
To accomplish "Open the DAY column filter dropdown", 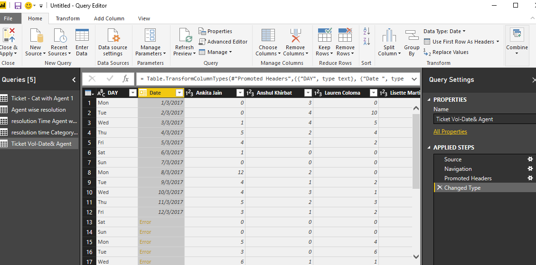I will [133, 93].
